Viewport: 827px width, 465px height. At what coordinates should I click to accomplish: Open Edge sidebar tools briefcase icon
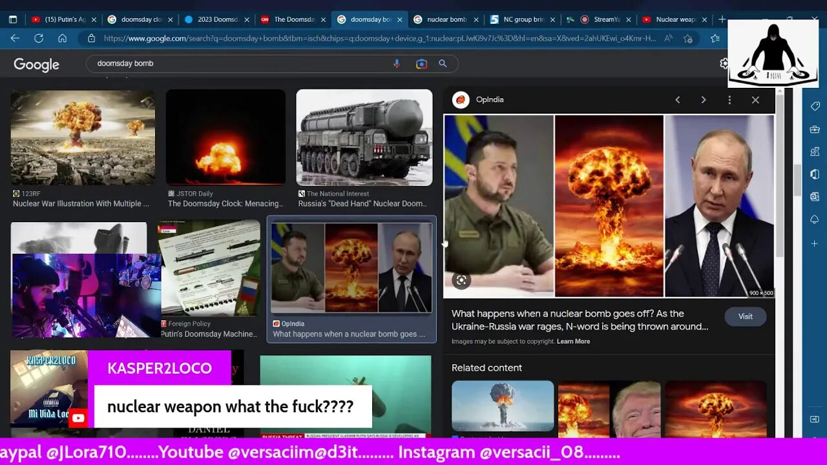(815, 129)
